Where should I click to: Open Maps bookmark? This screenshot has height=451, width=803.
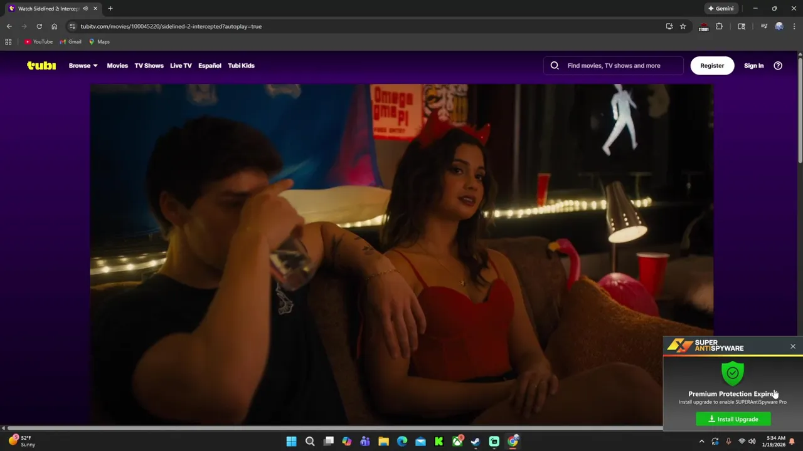tap(99, 41)
